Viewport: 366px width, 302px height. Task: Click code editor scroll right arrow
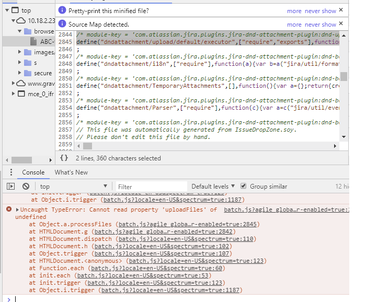[335, 146]
